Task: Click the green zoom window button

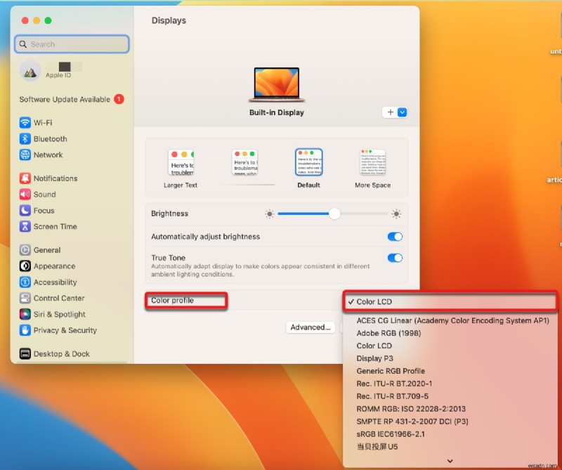Action: coord(48,20)
